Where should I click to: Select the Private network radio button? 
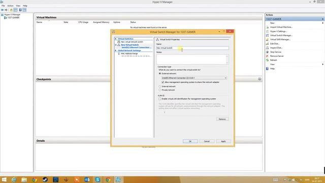click(x=160, y=90)
